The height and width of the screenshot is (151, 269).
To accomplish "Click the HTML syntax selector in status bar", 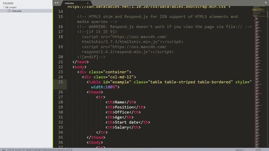I will (x=258, y=150).
